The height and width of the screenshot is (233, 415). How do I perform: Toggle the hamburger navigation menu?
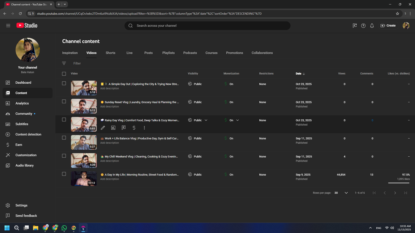point(8,26)
